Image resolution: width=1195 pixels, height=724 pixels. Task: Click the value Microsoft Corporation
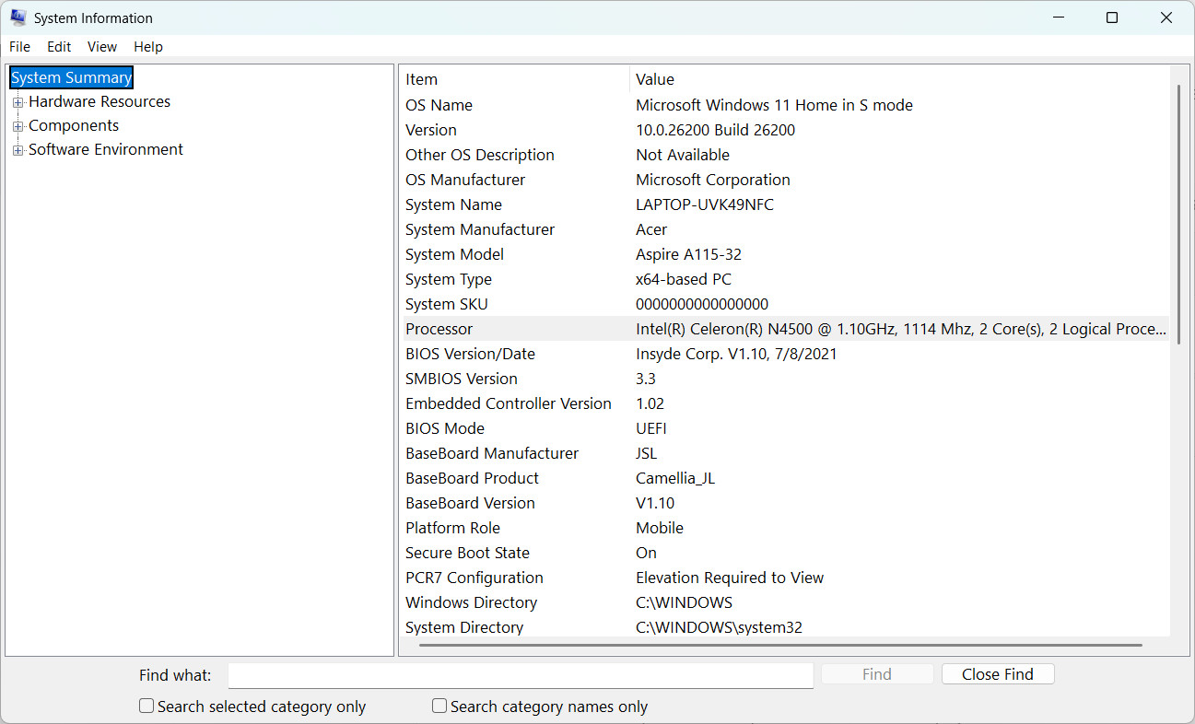713,180
